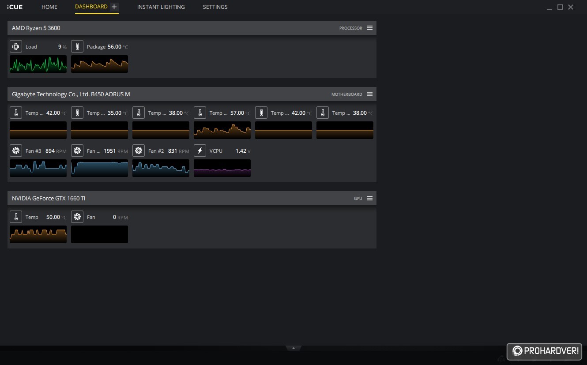
Task: Click the GPU Temp thermometer icon
Action: point(16,217)
